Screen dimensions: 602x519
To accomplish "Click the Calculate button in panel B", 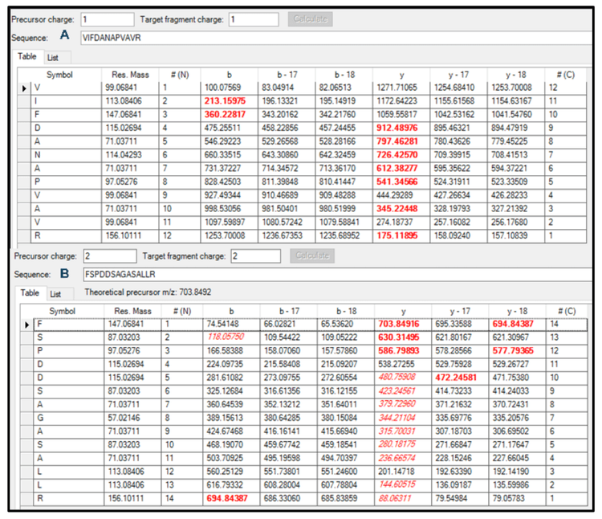I will (312, 255).
